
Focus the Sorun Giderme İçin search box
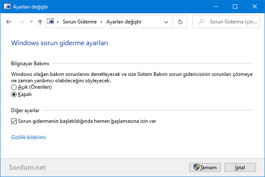point(226,22)
